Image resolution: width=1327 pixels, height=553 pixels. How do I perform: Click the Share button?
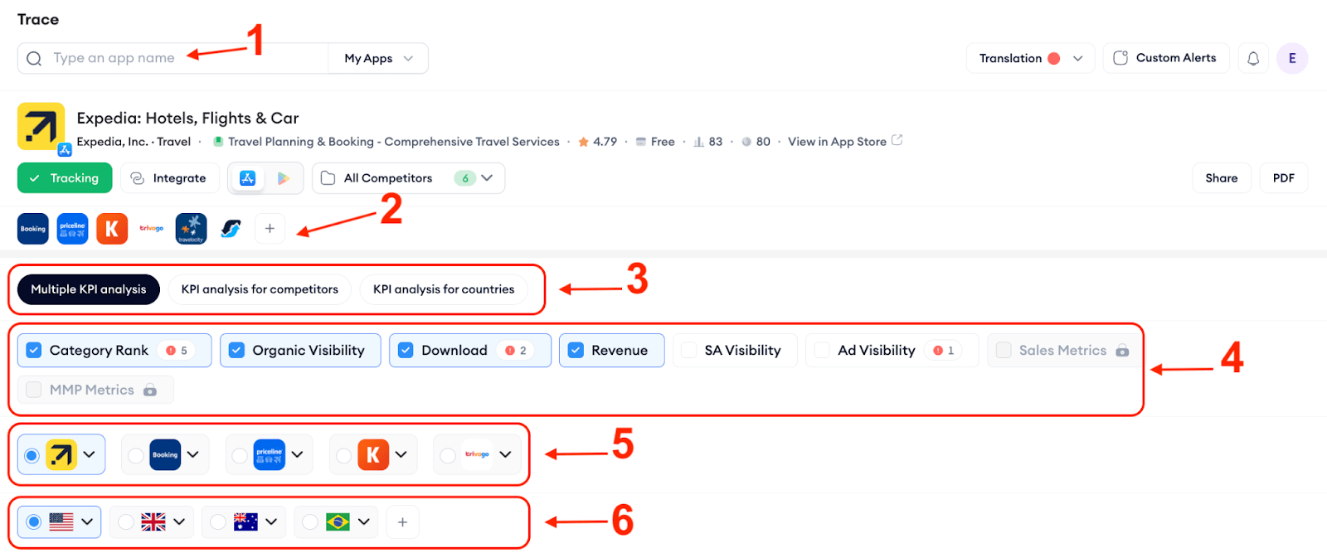tap(1222, 178)
